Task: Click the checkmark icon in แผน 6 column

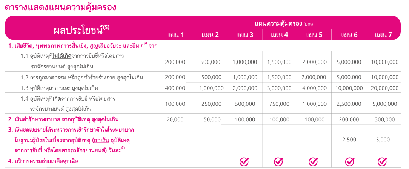Action: pos(349,162)
